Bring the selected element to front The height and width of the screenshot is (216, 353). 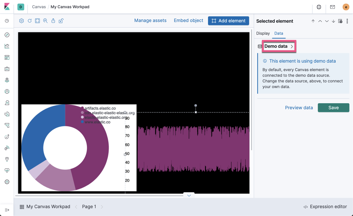313,21
